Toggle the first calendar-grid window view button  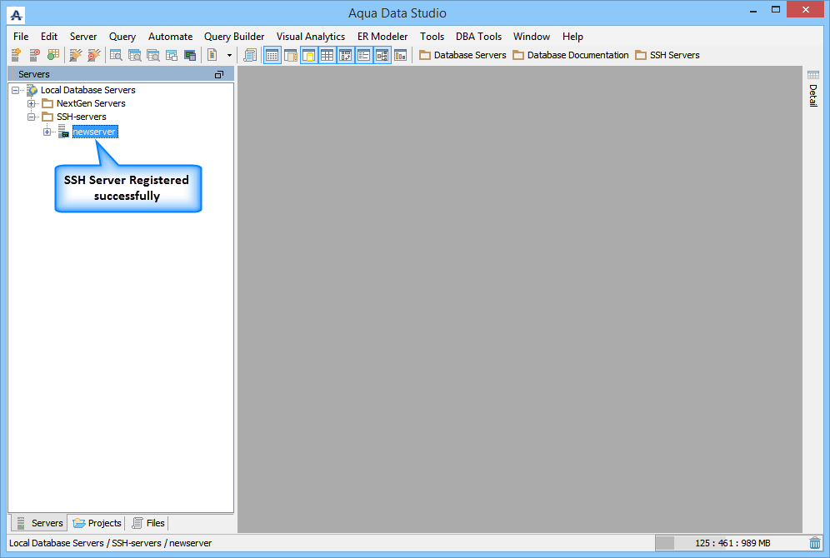tap(272, 55)
